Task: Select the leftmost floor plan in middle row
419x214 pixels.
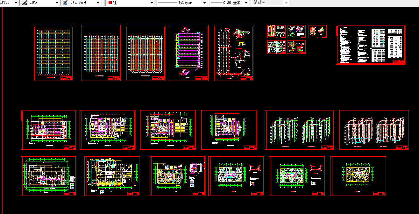Action: [48, 130]
